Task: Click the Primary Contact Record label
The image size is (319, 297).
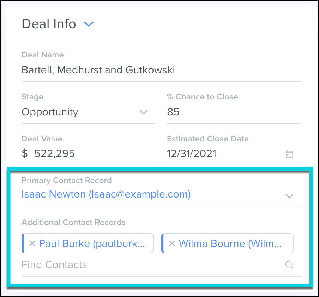Action: [x=66, y=180]
